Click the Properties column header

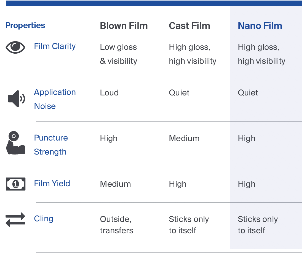25,25
